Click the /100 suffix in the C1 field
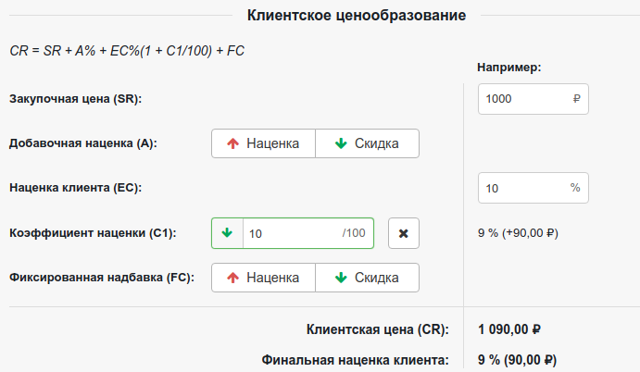Viewport: 640px width, 372px height. point(354,233)
